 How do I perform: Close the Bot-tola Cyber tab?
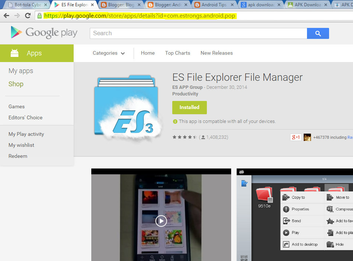(x=46, y=4)
